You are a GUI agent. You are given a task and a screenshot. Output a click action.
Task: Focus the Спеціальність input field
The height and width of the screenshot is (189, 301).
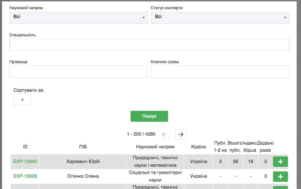click(149, 45)
